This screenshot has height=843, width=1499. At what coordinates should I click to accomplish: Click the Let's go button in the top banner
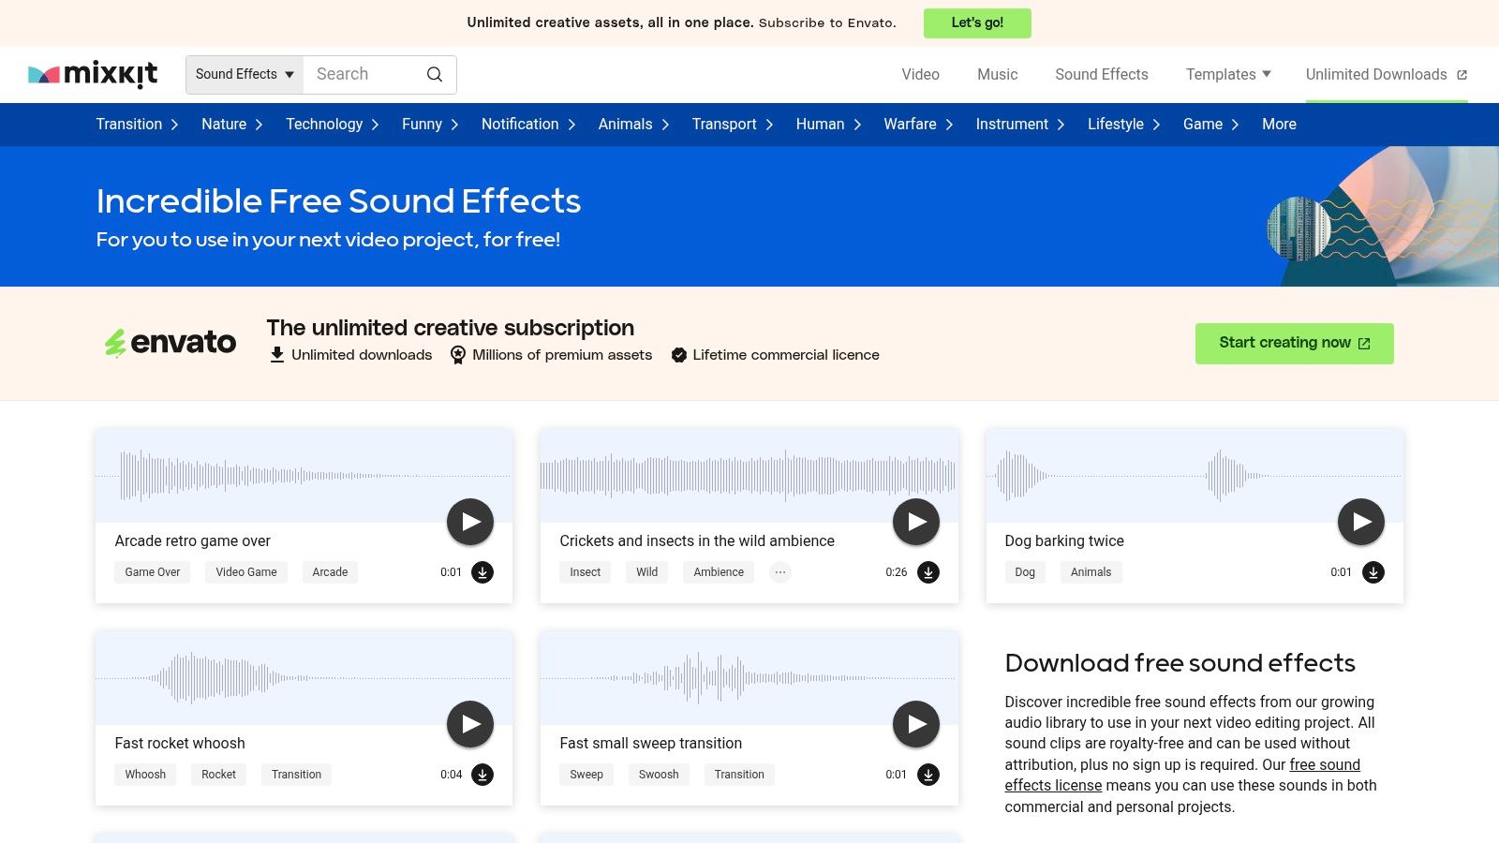(x=977, y=22)
